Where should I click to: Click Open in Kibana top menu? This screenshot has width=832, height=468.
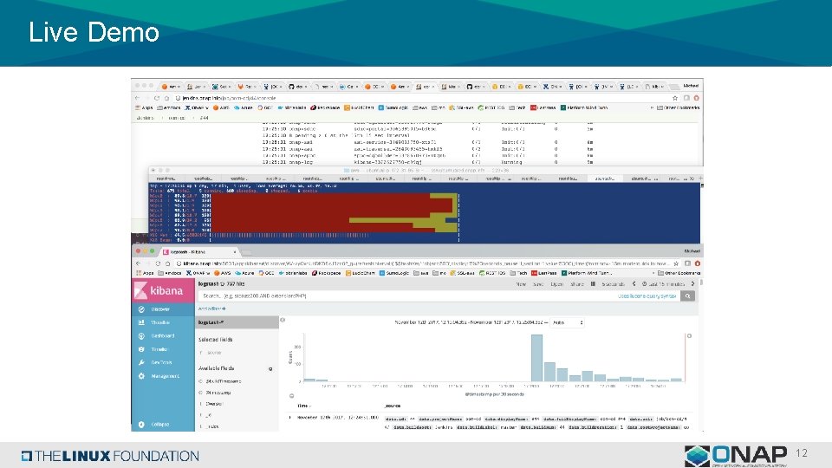click(556, 284)
